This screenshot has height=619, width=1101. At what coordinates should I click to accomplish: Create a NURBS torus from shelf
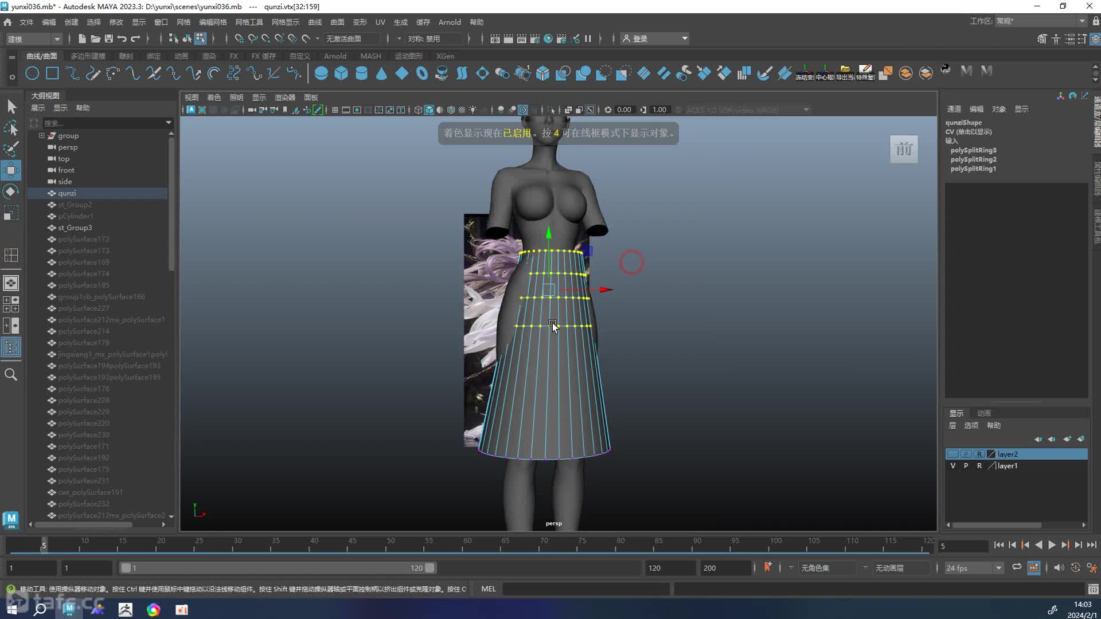(422, 73)
